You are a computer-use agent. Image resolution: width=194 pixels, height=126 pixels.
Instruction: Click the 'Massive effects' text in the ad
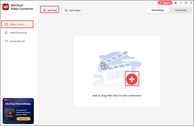coord(22,114)
